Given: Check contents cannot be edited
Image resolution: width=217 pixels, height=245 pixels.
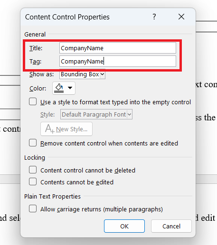Looking at the screenshot, I should pyautogui.click(x=33, y=181).
